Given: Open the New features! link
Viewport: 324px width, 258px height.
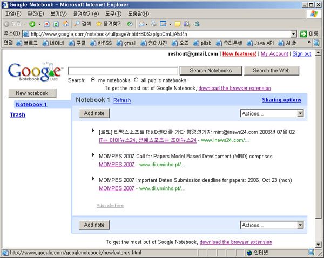Looking at the screenshot, I should pyautogui.click(x=239, y=54).
